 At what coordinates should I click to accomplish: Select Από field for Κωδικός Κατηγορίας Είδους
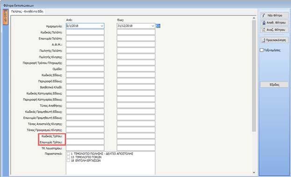(x=85, y=93)
